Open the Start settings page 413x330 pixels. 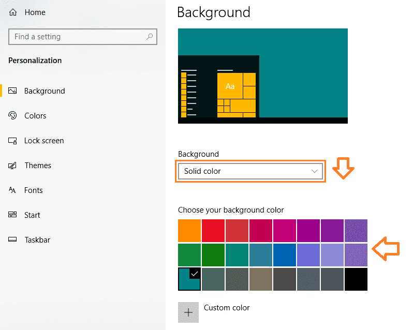pos(32,215)
